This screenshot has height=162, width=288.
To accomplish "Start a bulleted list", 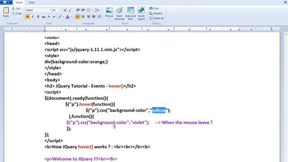I will click(x=89, y=10).
